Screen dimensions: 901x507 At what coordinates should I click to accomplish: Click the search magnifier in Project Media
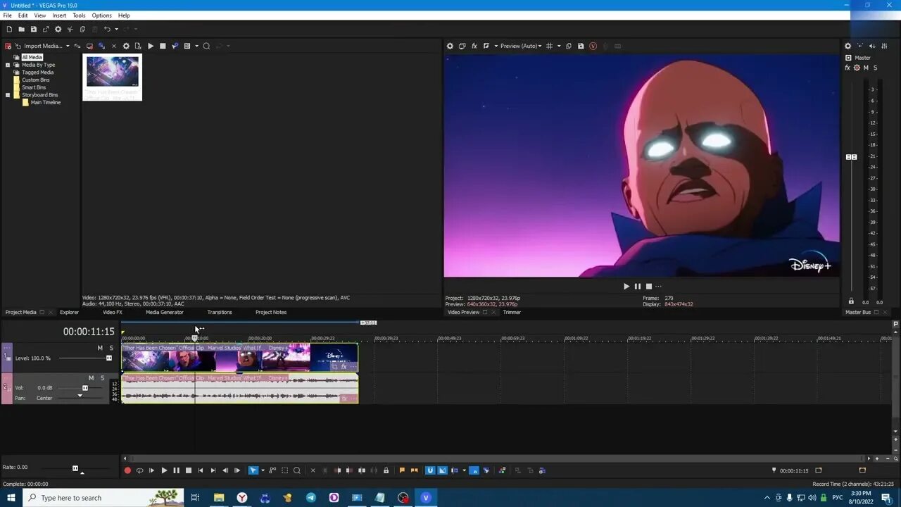(x=206, y=46)
